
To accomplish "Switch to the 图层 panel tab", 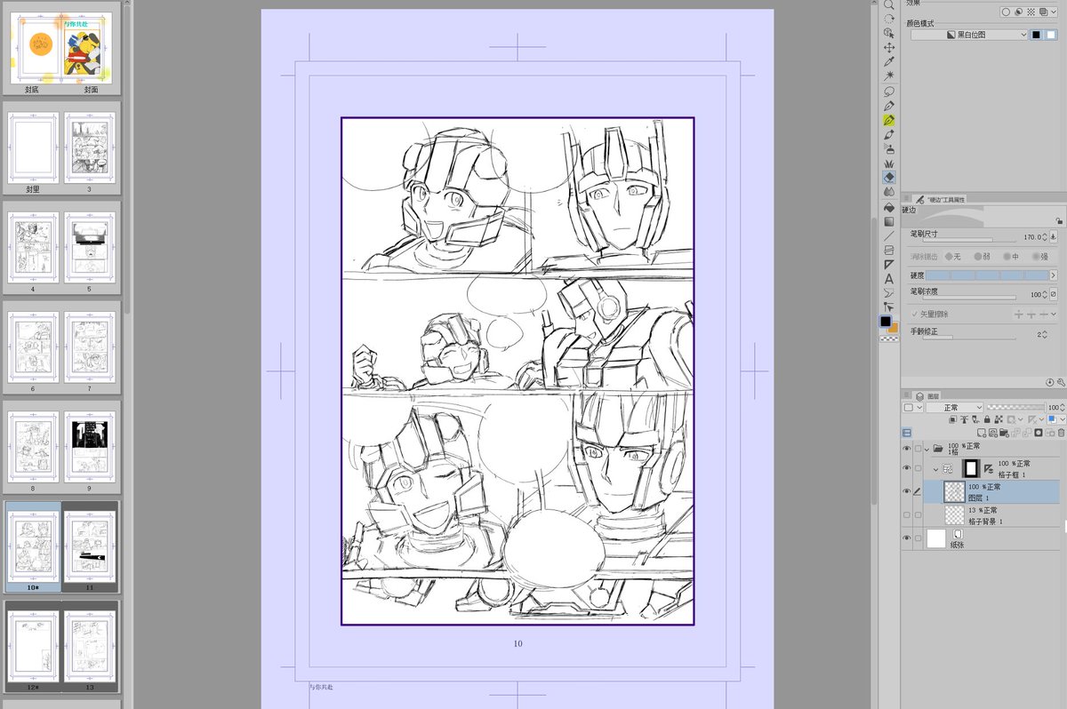I will tap(927, 396).
